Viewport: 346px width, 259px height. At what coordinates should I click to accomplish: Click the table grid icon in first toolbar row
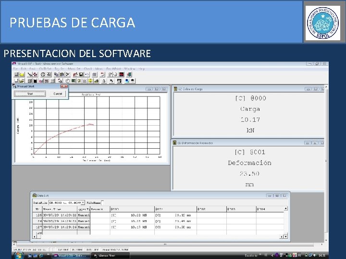[x=95, y=74]
